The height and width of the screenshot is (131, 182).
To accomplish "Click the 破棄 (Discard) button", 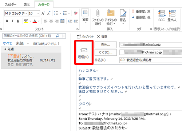I will pos(102,36).
